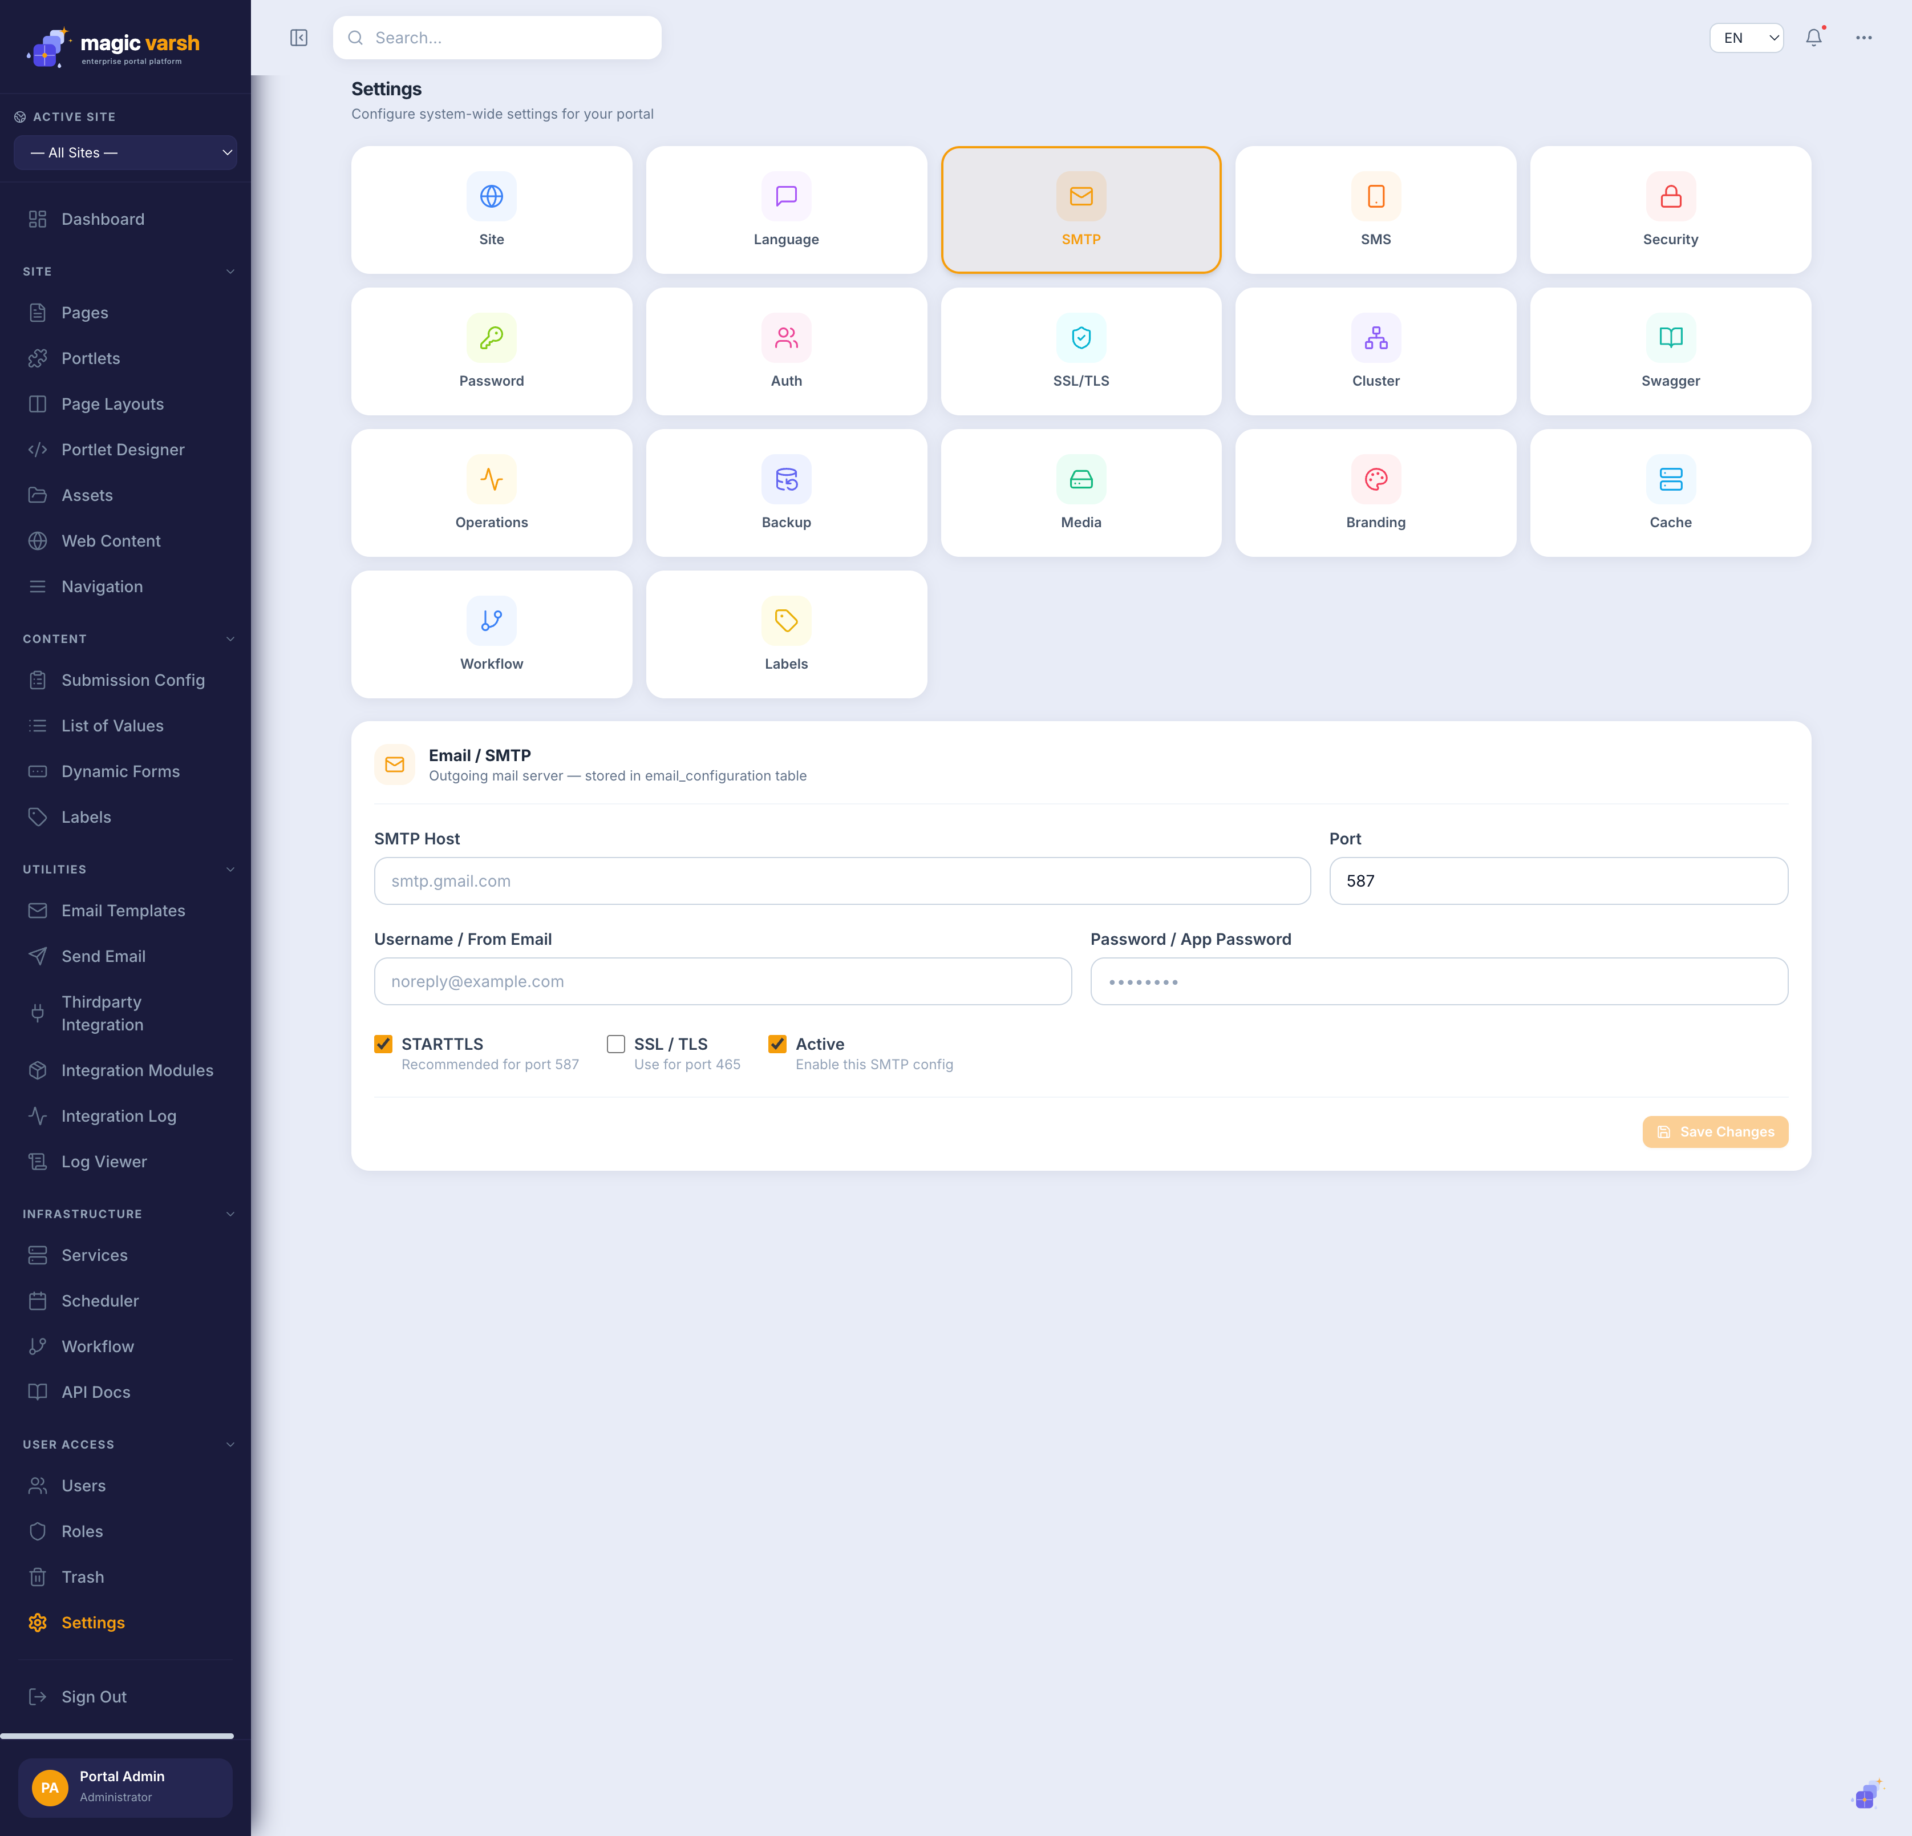Click the sidebar horizontal scrollbar
1912x1836 pixels.
[117, 1737]
